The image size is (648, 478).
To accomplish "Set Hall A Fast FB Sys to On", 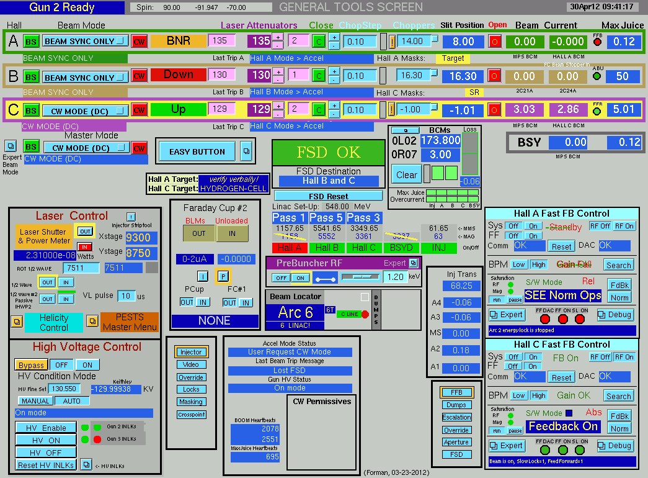I will (533, 226).
